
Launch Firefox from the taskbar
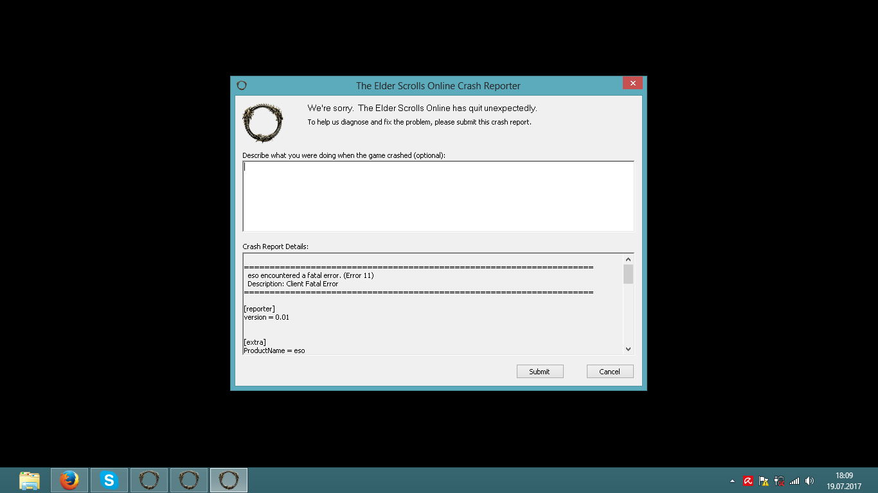click(x=69, y=480)
